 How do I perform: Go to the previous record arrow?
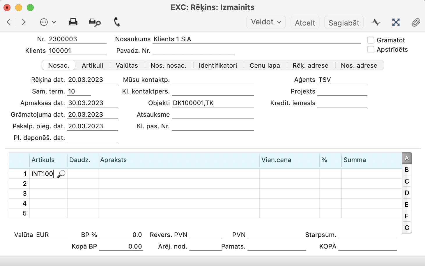(x=9, y=22)
